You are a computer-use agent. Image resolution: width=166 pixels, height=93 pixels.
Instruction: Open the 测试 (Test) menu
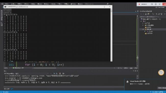point(46,4)
